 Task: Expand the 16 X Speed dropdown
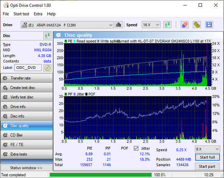click(x=151, y=25)
